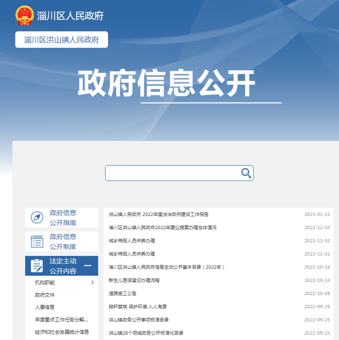Select 经济和社会发展统计信息 in the sidebar
Viewport: 339px width, 340px height.
62,332
